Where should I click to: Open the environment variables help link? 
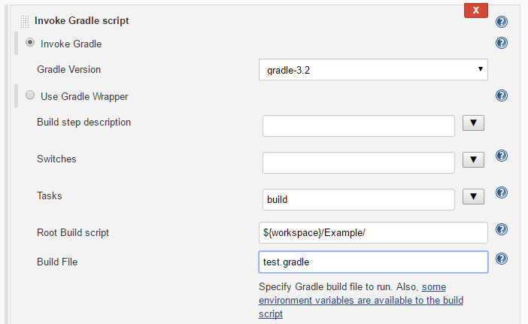(x=361, y=301)
